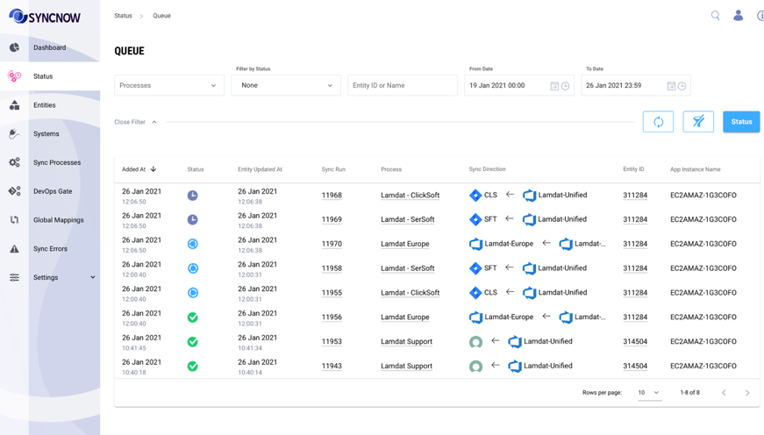The image size is (764, 435).
Task: Collapse the filter with Close Filter
Action: pyautogui.click(x=136, y=122)
